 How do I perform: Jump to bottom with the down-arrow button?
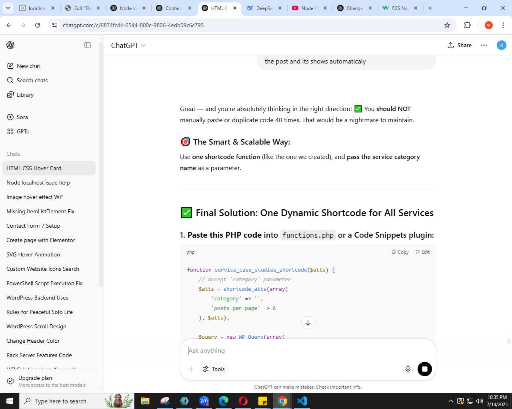click(308, 323)
